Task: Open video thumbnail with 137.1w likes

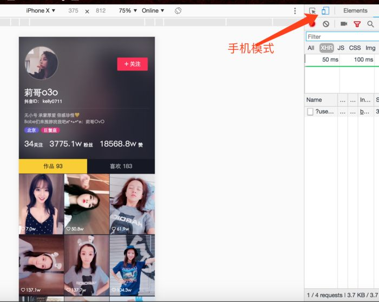Action: tap(41, 265)
